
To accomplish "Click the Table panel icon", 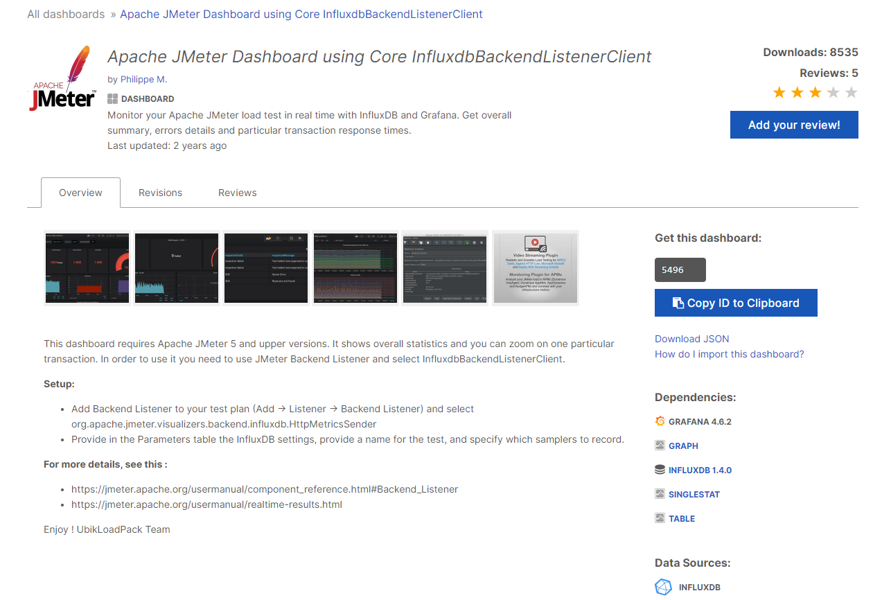I will point(660,518).
